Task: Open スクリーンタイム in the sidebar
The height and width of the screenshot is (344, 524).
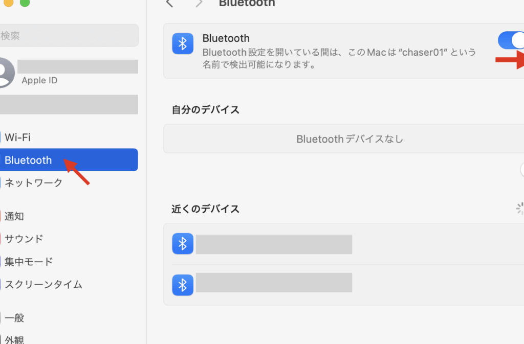Action: [x=69, y=284]
